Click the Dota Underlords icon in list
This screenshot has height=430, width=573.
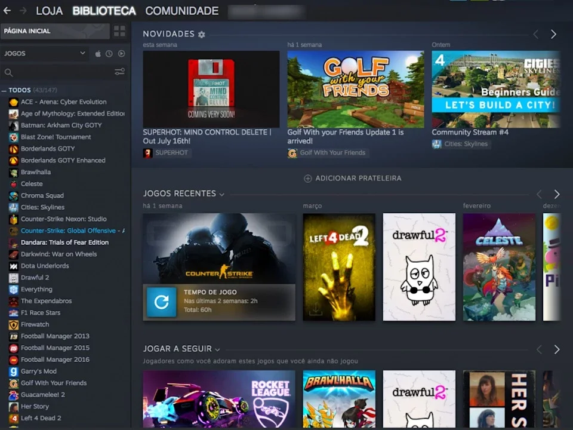(x=14, y=266)
